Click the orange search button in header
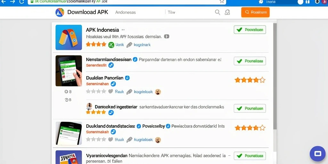328x164 pixels. (255, 12)
